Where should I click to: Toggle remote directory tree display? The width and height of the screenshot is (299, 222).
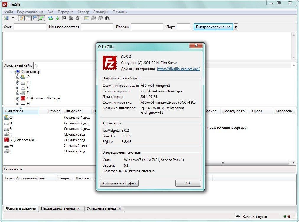35,18
